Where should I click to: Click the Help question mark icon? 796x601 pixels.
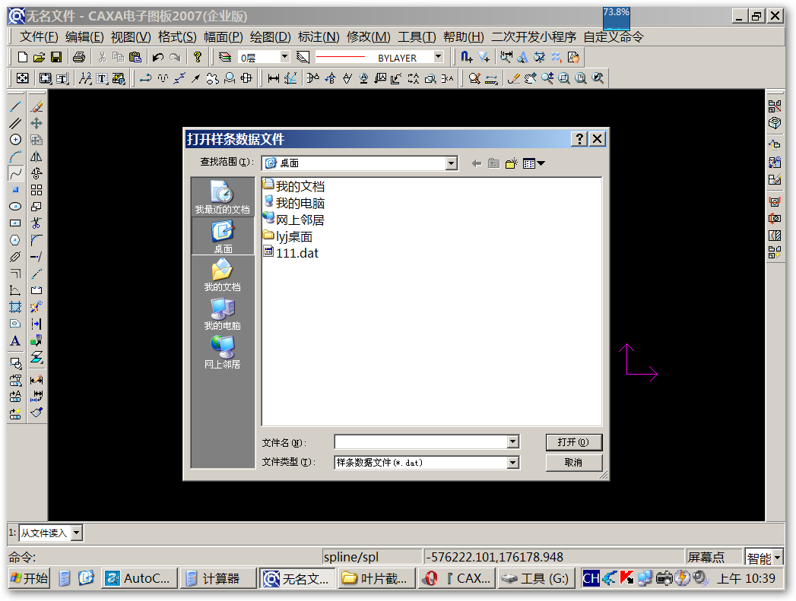pos(198,57)
